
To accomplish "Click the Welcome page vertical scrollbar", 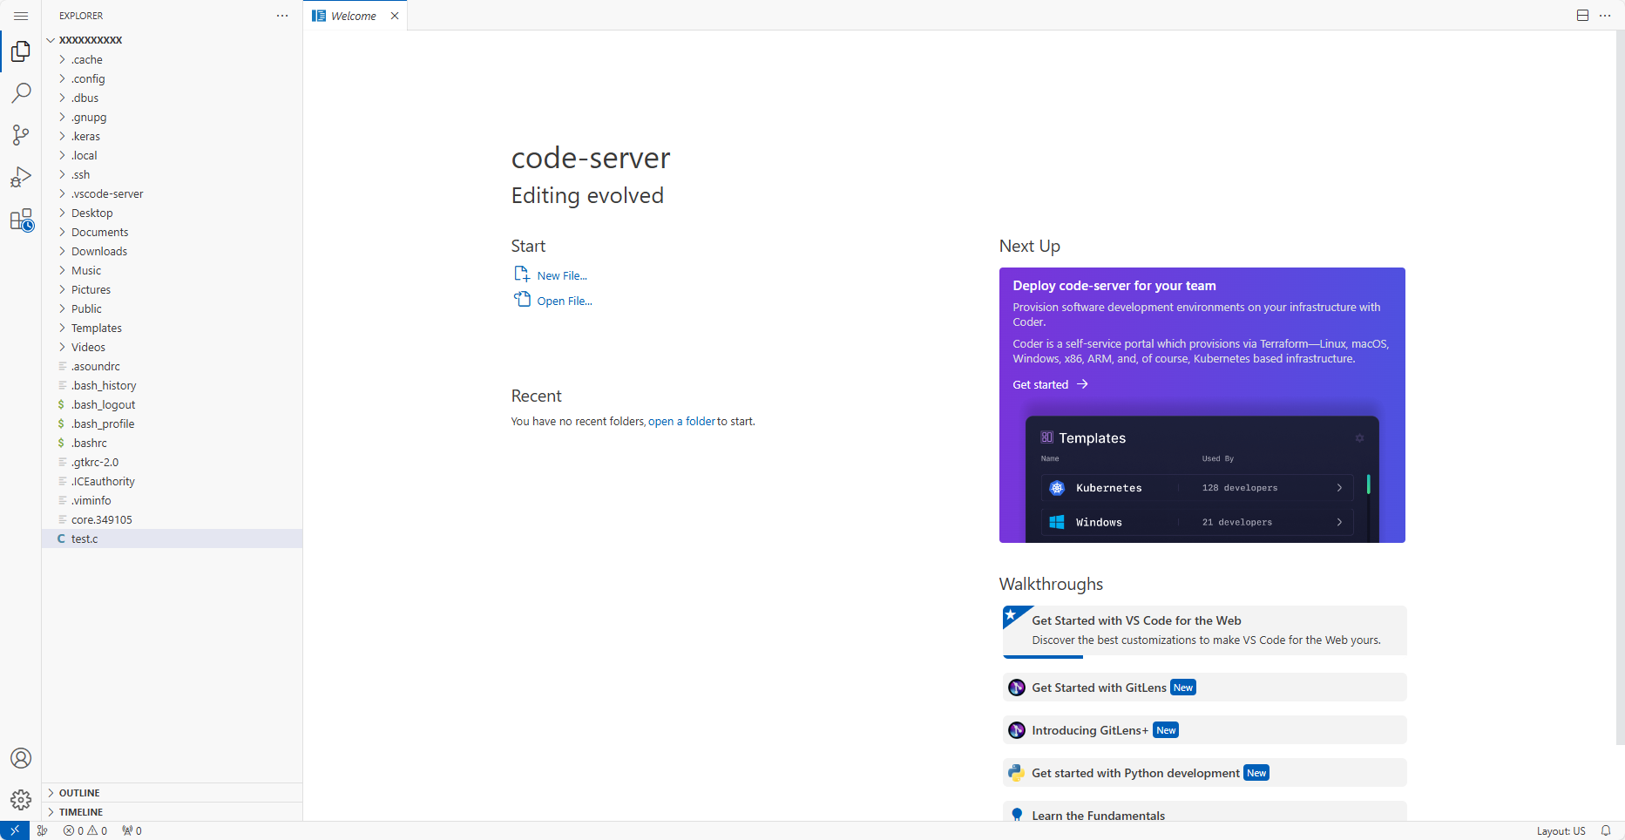I will pyautogui.click(x=1619, y=388).
